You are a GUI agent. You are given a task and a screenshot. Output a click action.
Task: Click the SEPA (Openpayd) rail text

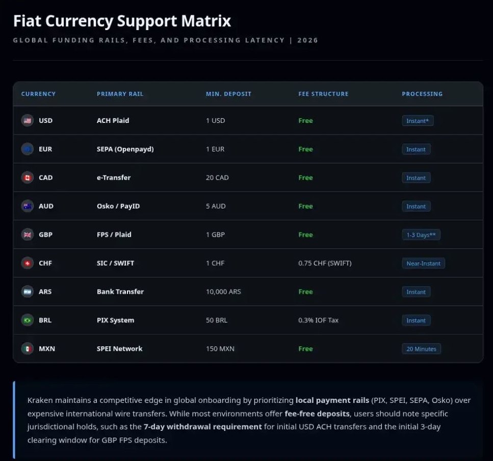pyautogui.click(x=125, y=149)
